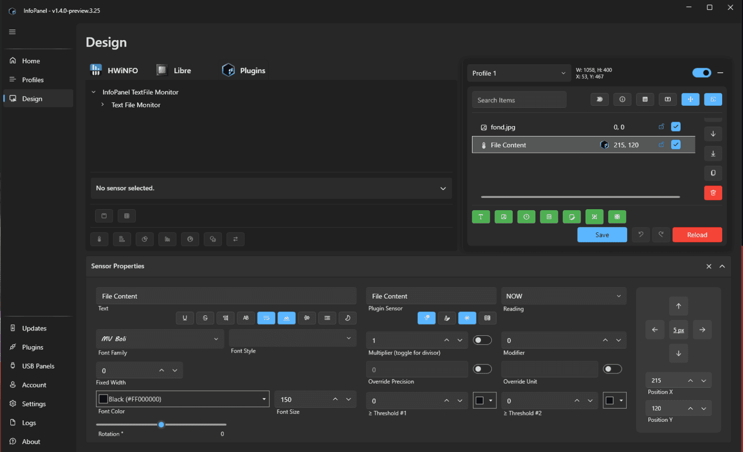Enable the Override Unit toggle switch
Image resolution: width=743 pixels, height=452 pixels.
(612, 369)
